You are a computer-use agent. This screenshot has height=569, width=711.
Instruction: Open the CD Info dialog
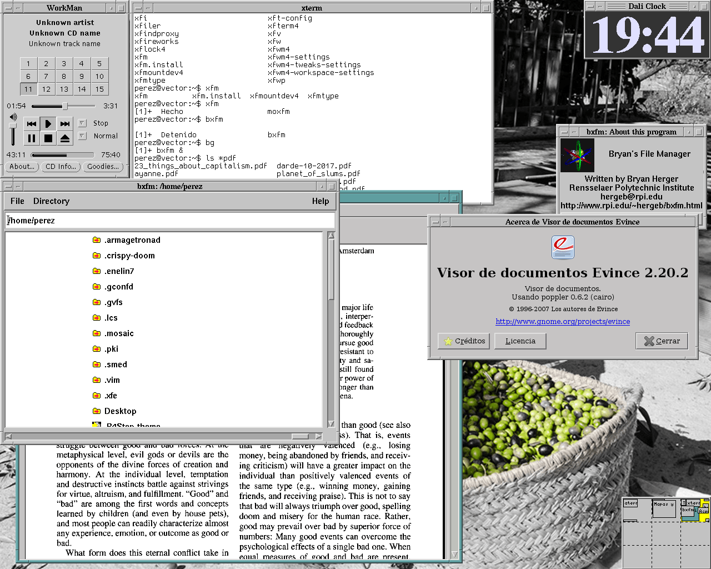coord(61,167)
